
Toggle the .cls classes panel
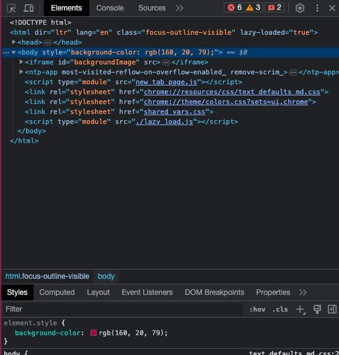coord(280,309)
